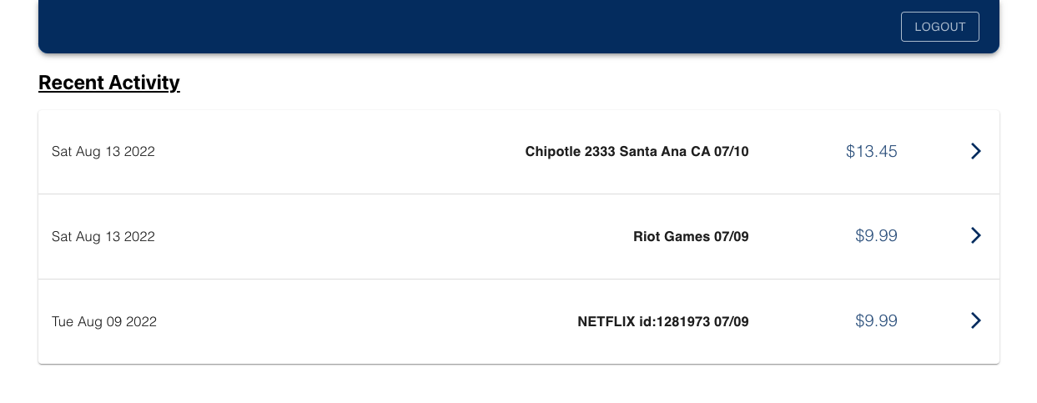Select the Tue Aug 09 2022 date

(x=104, y=321)
